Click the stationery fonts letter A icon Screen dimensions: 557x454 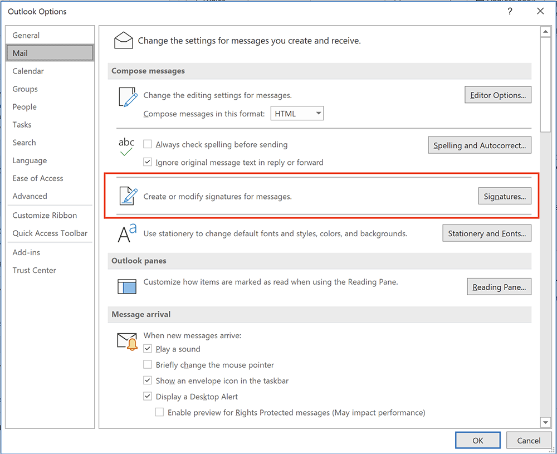[x=126, y=233]
